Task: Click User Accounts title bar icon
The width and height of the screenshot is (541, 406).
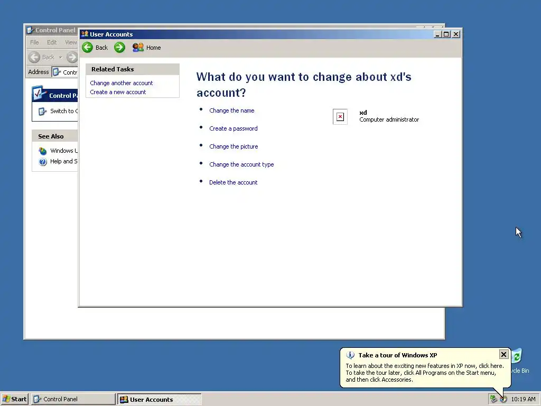Action: [x=85, y=34]
